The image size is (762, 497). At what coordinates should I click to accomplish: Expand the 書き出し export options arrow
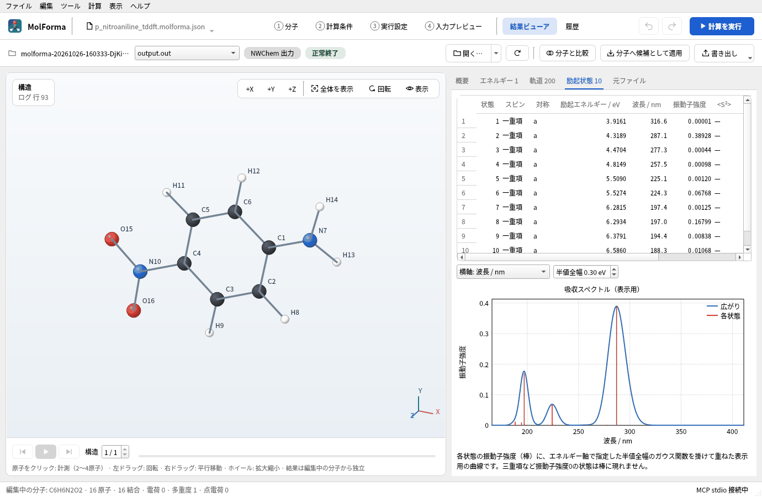click(750, 57)
